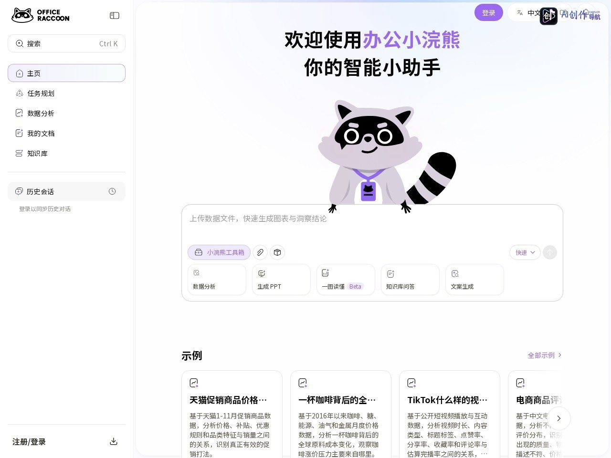This screenshot has width=611, height=458.
Task: Click next arrow on examples carousel
Action: tap(558, 418)
